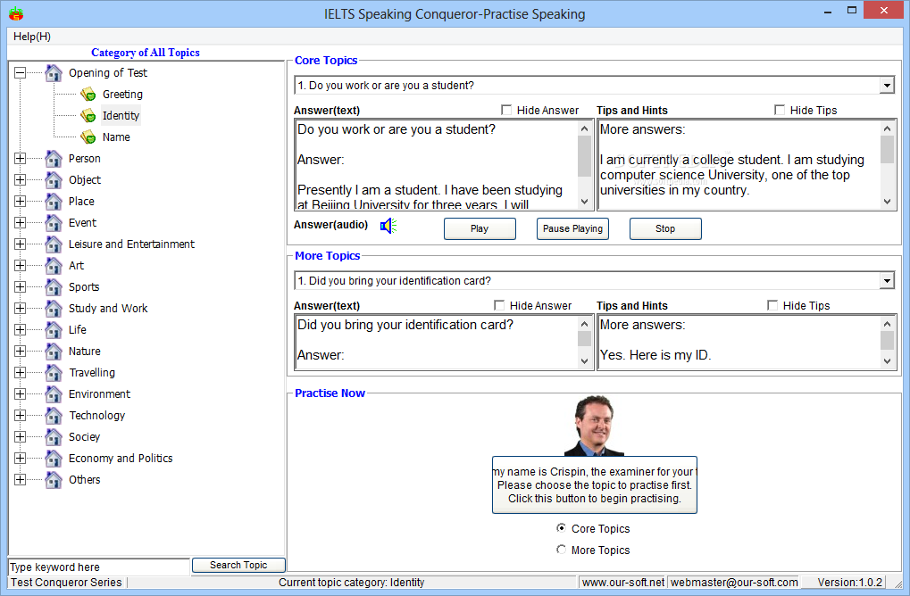Collapse the Opening of Test node
This screenshot has height=596, width=910.
[21, 73]
